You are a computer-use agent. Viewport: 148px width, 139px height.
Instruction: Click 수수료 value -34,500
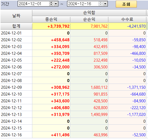pyautogui.click(x=139, y=67)
